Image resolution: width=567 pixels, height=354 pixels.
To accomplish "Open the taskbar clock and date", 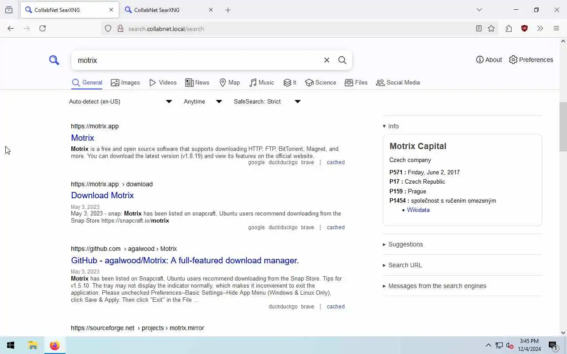I will (529, 345).
